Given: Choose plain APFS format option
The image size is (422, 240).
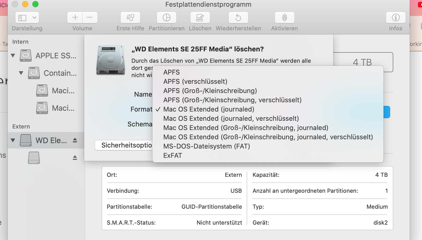Looking at the screenshot, I should point(171,72).
